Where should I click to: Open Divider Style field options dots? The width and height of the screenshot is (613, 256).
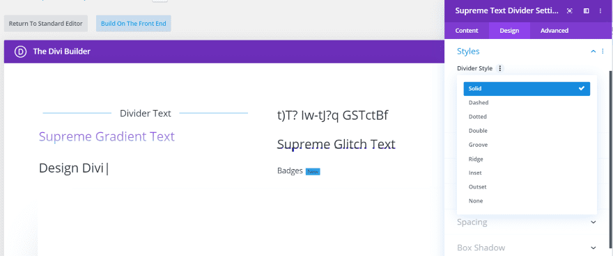click(x=499, y=68)
